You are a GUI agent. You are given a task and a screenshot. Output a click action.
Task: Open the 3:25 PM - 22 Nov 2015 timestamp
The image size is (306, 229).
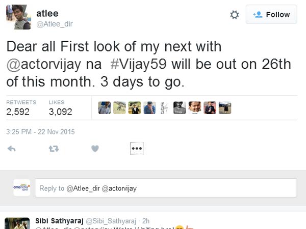pyautogui.click(x=40, y=132)
